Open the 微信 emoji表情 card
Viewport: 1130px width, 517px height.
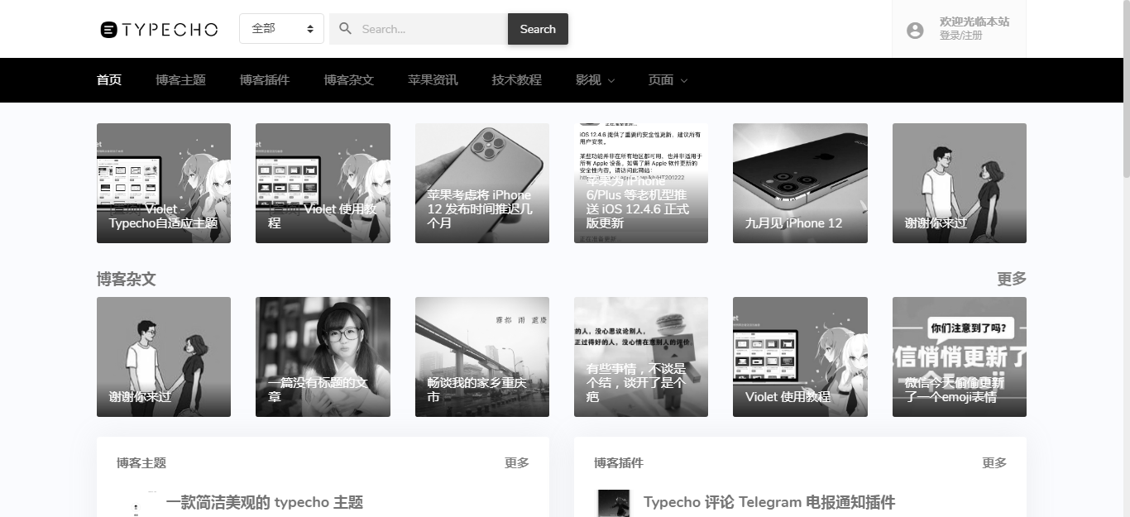click(960, 357)
